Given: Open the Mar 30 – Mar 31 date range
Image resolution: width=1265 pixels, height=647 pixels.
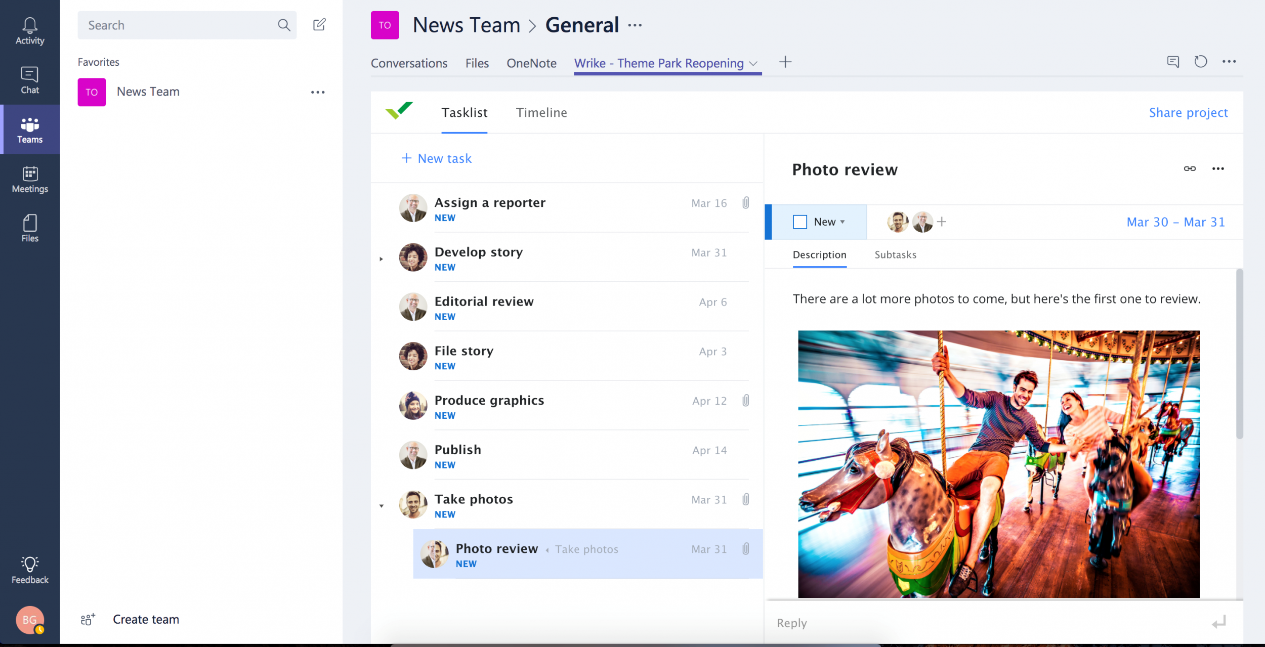Looking at the screenshot, I should [x=1175, y=222].
